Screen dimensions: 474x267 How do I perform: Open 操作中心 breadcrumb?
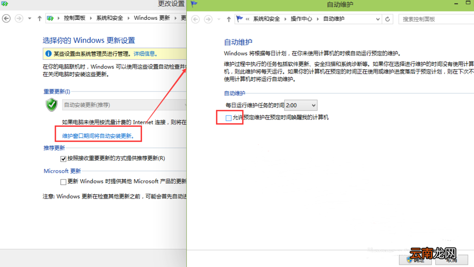point(301,19)
